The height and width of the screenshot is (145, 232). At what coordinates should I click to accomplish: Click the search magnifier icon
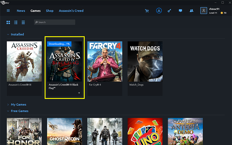(x=37, y=22)
